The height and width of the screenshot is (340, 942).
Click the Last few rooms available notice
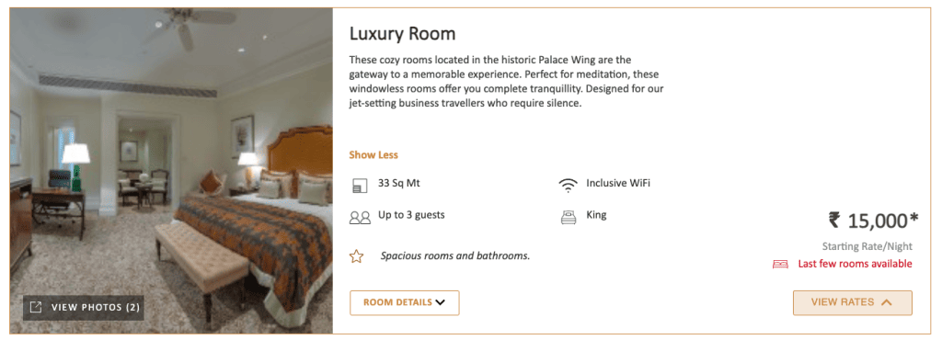coord(855,264)
